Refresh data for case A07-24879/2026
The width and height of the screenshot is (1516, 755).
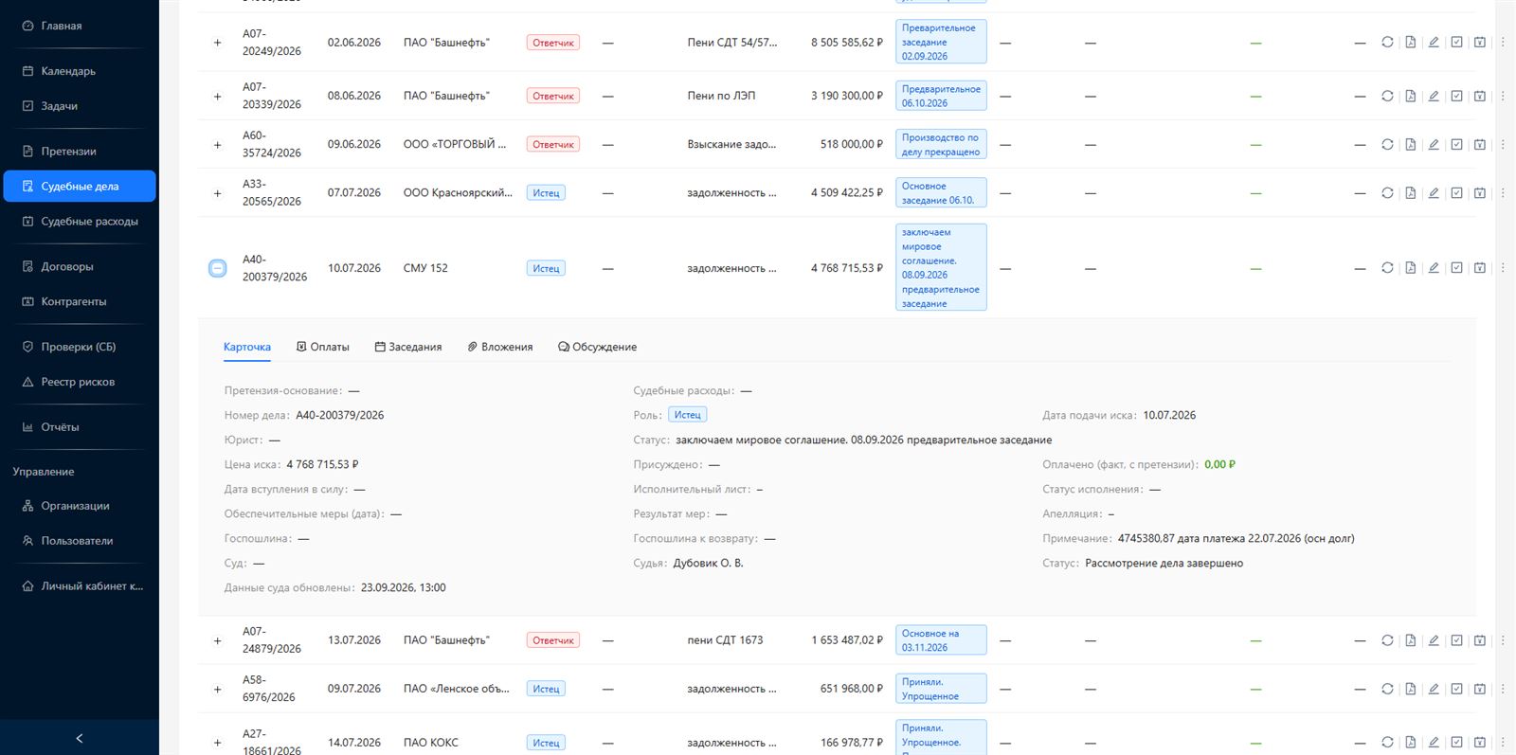click(1387, 640)
